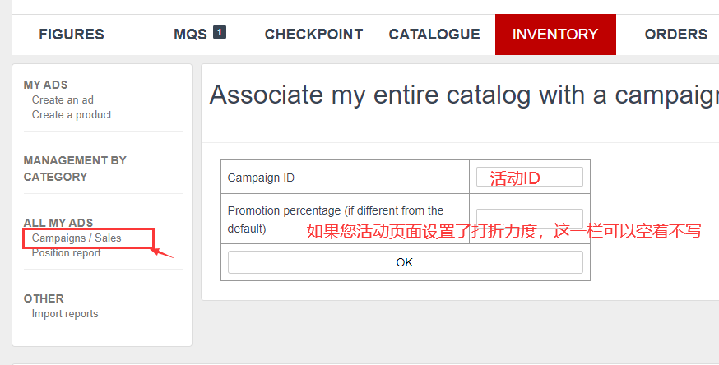Focus the Promotion percentage input field
The height and width of the screenshot is (365, 719).
coord(530,219)
